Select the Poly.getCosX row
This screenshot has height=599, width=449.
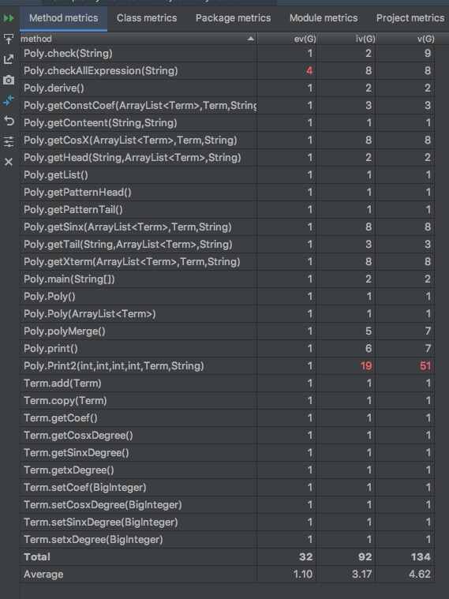227,140
